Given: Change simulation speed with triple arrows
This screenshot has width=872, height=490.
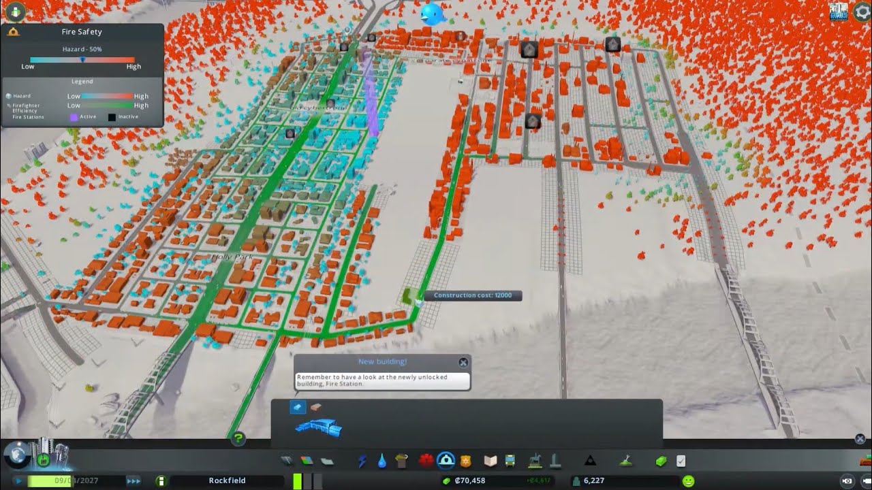Looking at the screenshot, I should 134,480.
